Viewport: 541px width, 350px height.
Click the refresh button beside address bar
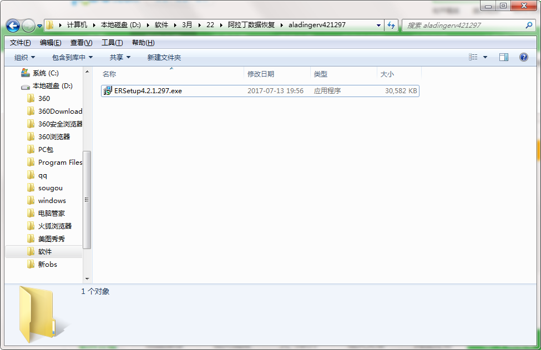tap(391, 25)
